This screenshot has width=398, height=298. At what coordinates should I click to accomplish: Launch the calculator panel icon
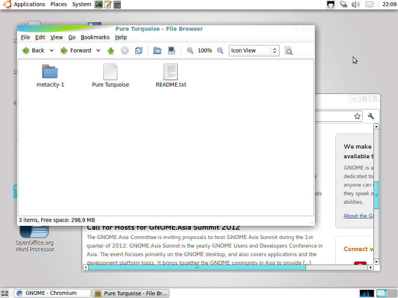coord(117,4)
